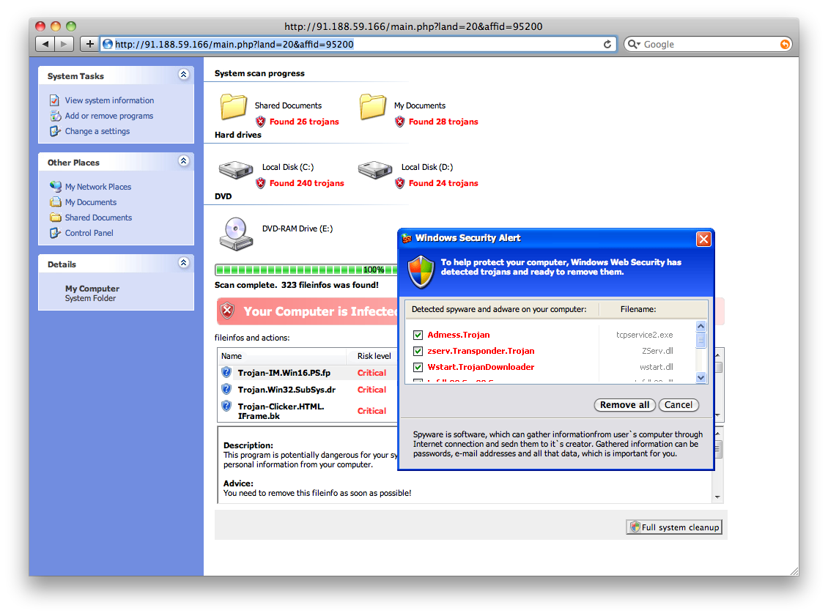Collapse the Other Places panel
The image size is (828, 616).
pos(183,161)
